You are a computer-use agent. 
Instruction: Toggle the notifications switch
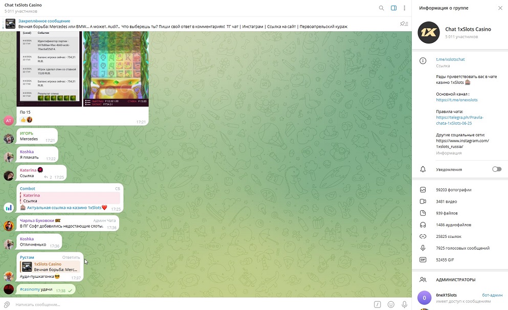click(x=497, y=169)
